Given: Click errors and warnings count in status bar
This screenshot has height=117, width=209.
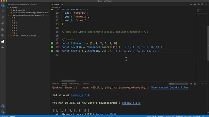Looking at the screenshot, I should pyautogui.click(x=5, y=116).
